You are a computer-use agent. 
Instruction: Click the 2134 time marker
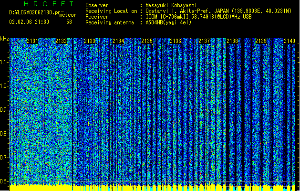118,41
